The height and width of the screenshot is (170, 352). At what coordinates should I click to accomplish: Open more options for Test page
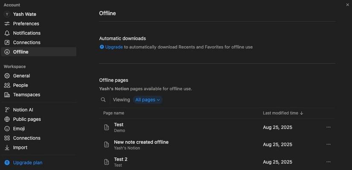click(329, 127)
